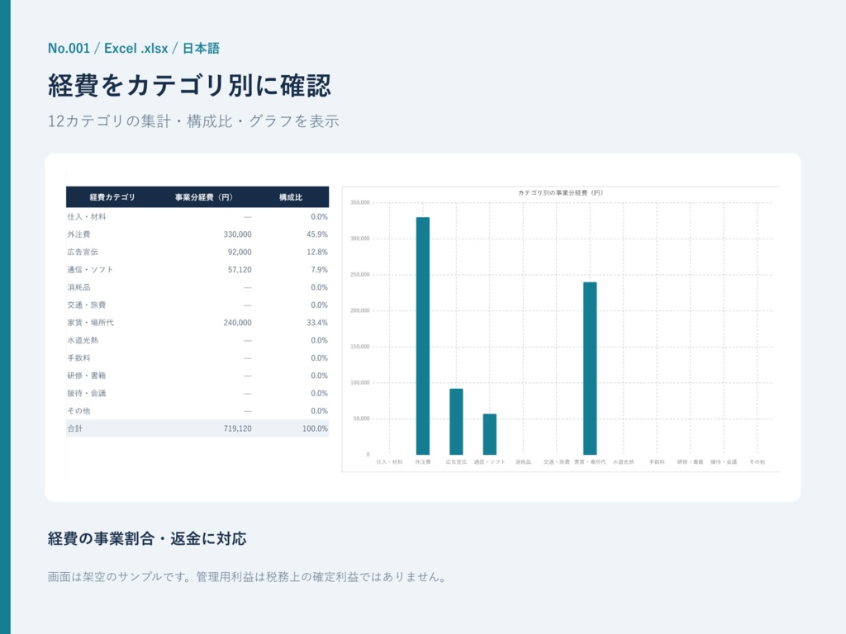The height and width of the screenshot is (634, 846).
Task: Select the ratio cell "33.4%"
Action: 317,323
